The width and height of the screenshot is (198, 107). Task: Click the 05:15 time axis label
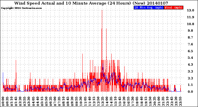point(42,101)
